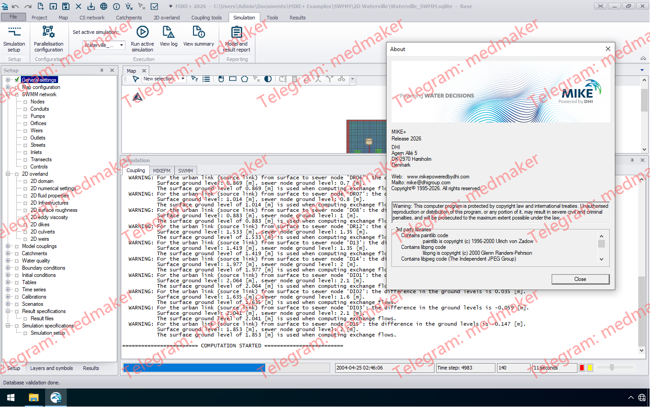Viewport: 650px width, 407px height.
Task: Activate the polygon selection tool on map toolbar
Action: (244, 79)
